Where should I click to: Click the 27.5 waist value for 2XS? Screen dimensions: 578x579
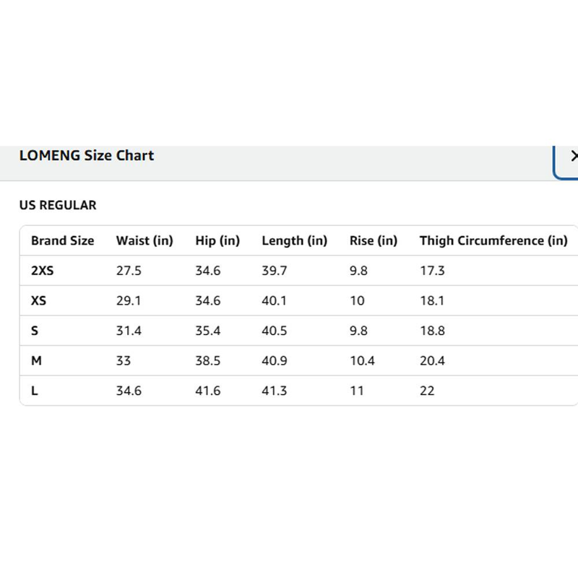129,271
